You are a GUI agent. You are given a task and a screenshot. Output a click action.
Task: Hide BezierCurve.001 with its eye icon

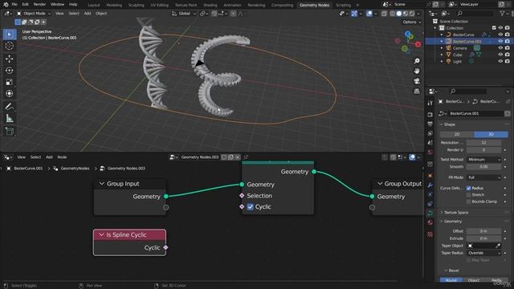point(500,41)
